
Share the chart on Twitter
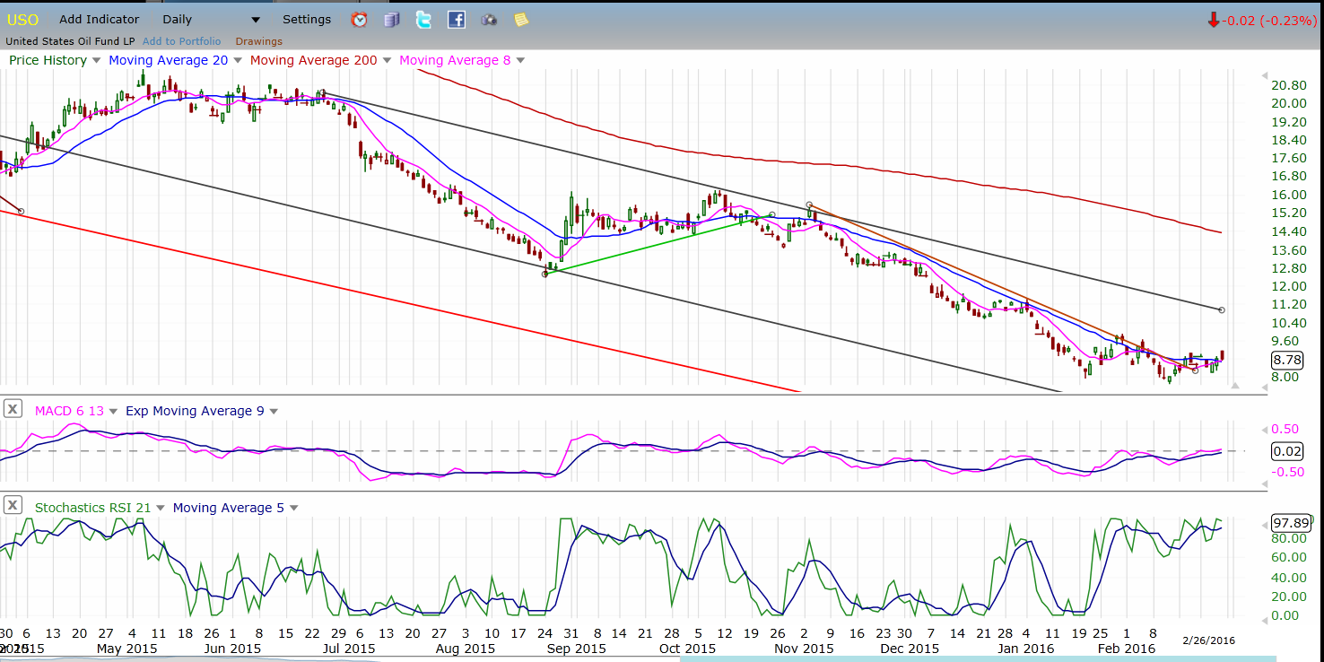point(423,20)
